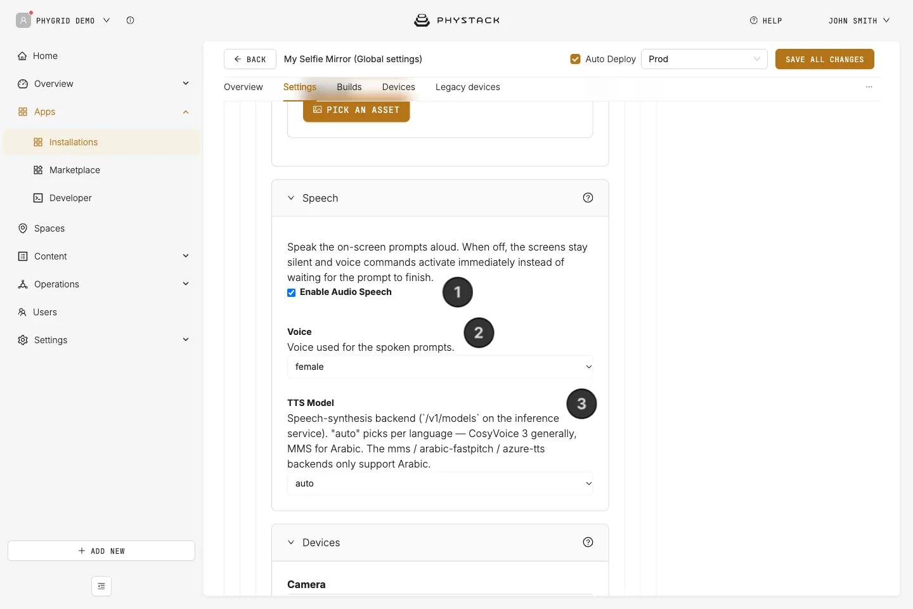Collapse the Devices section
This screenshot has width=913, height=609.
291,542
